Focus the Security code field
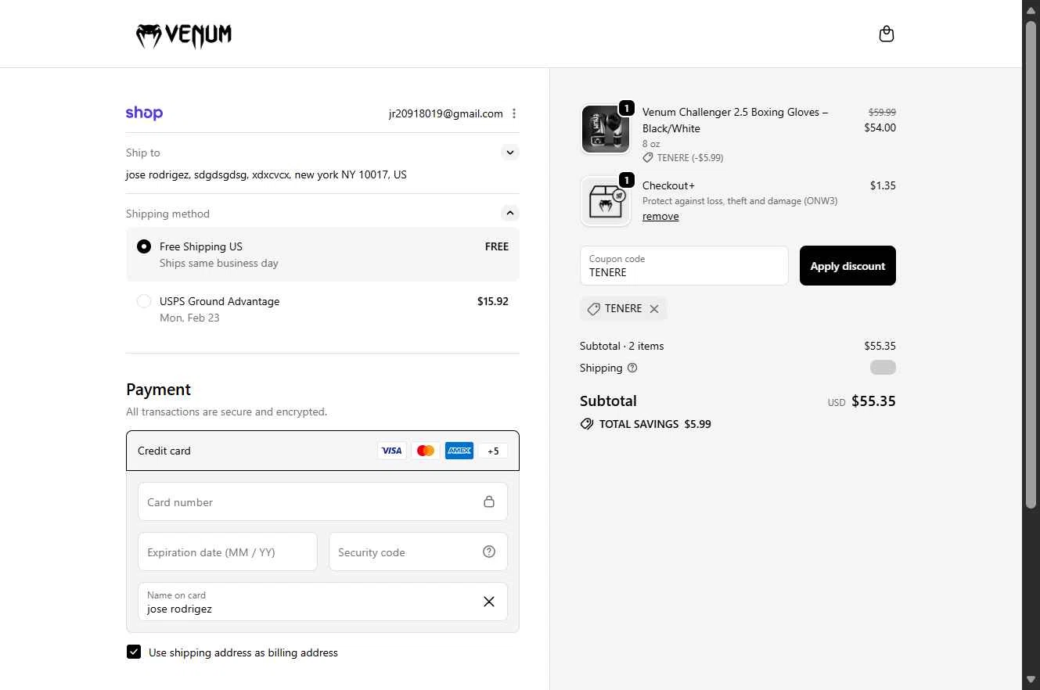Screen dimensions: 1040x690 tap(418, 552)
